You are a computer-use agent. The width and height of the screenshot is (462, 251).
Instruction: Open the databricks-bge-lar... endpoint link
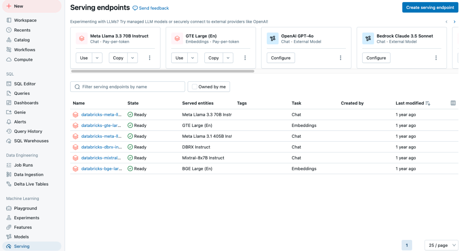[x=101, y=169]
